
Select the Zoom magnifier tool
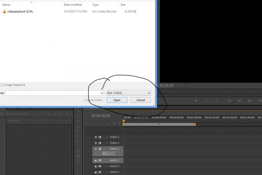tap(78, 161)
